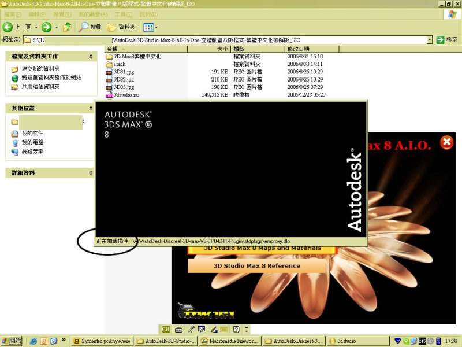Select the crack folder
Image resolution: width=462 pixels, height=347 pixels.
coord(116,64)
